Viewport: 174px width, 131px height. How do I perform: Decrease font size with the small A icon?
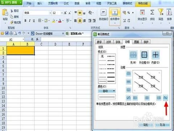pyautogui.click(x=70, y=13)
